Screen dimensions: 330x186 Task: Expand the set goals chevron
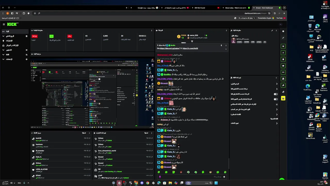tap(277, 123)
